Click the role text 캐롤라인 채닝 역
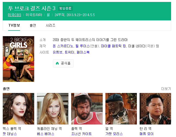 [49, 129]
